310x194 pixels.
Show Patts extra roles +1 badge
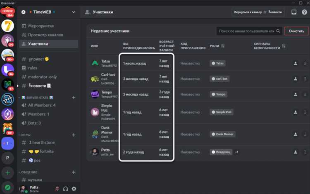(237, 152)
